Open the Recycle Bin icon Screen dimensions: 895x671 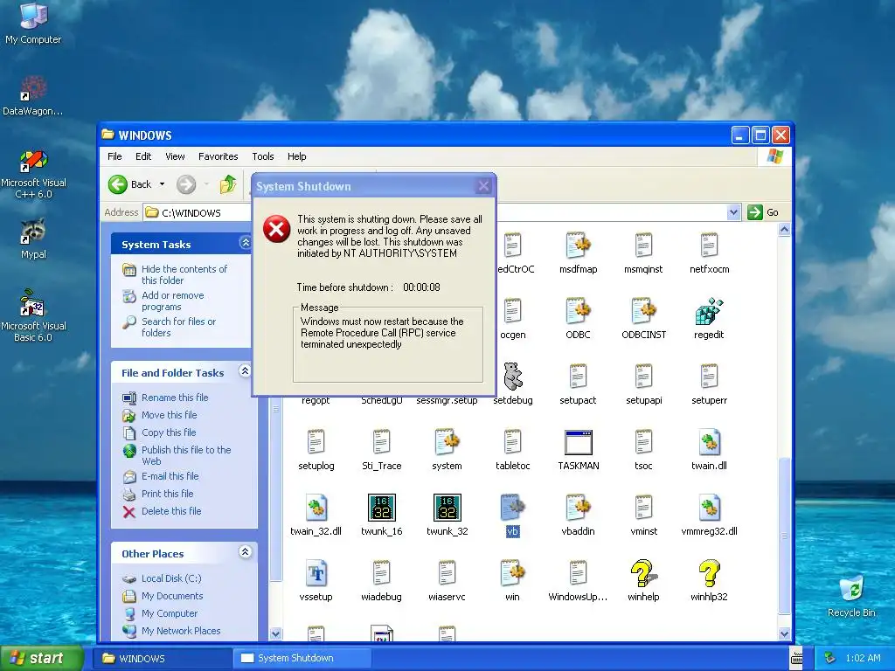tap(851, 596)
